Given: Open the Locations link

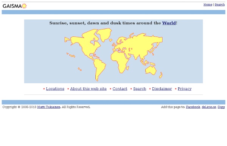Looking at the screenshot, I should point(55,89).
